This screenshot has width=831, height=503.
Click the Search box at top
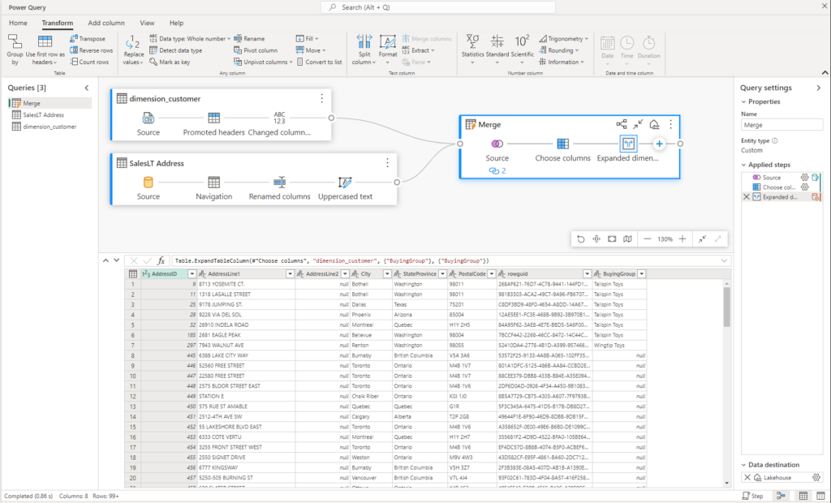[x=438, y=7]
